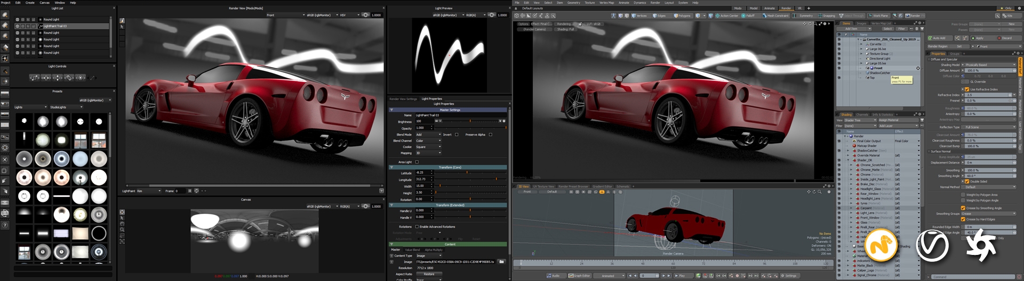
Task: Open the Modo timeline Settings button
Action: (x=789, y=276)
